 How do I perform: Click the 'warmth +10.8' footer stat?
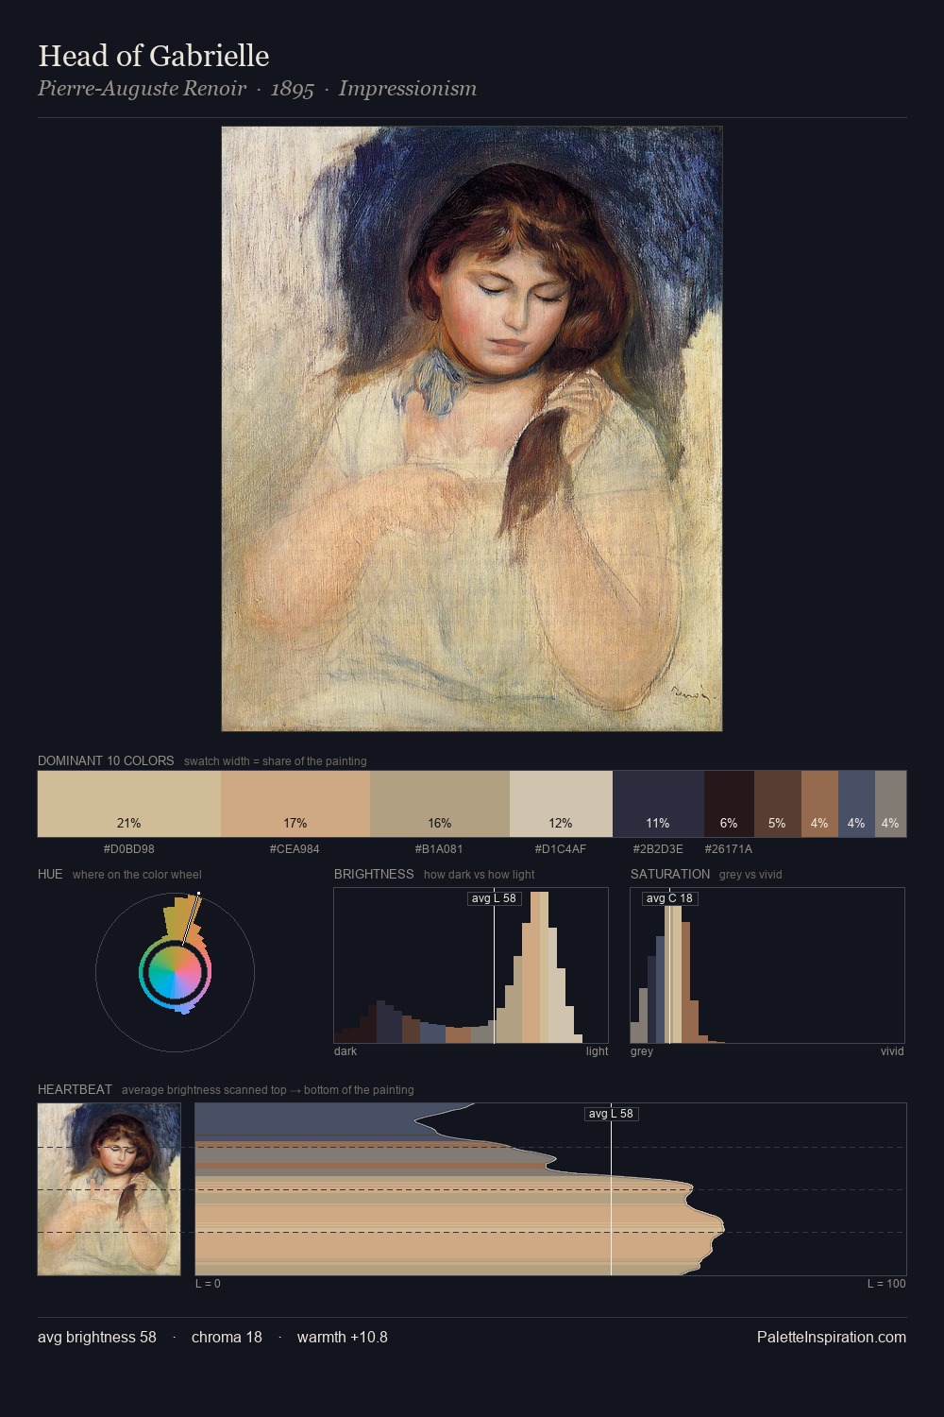(x=343, y=1337)
